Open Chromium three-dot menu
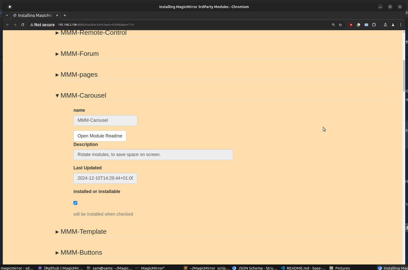Viewport: 408px width, 270px height. pyautogui.click(x=401, y=25)
